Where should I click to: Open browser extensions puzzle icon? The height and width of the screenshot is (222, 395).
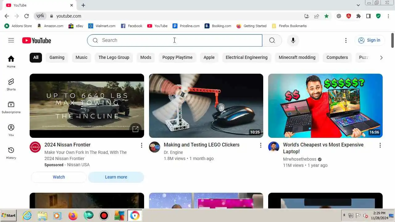(359, 16)
